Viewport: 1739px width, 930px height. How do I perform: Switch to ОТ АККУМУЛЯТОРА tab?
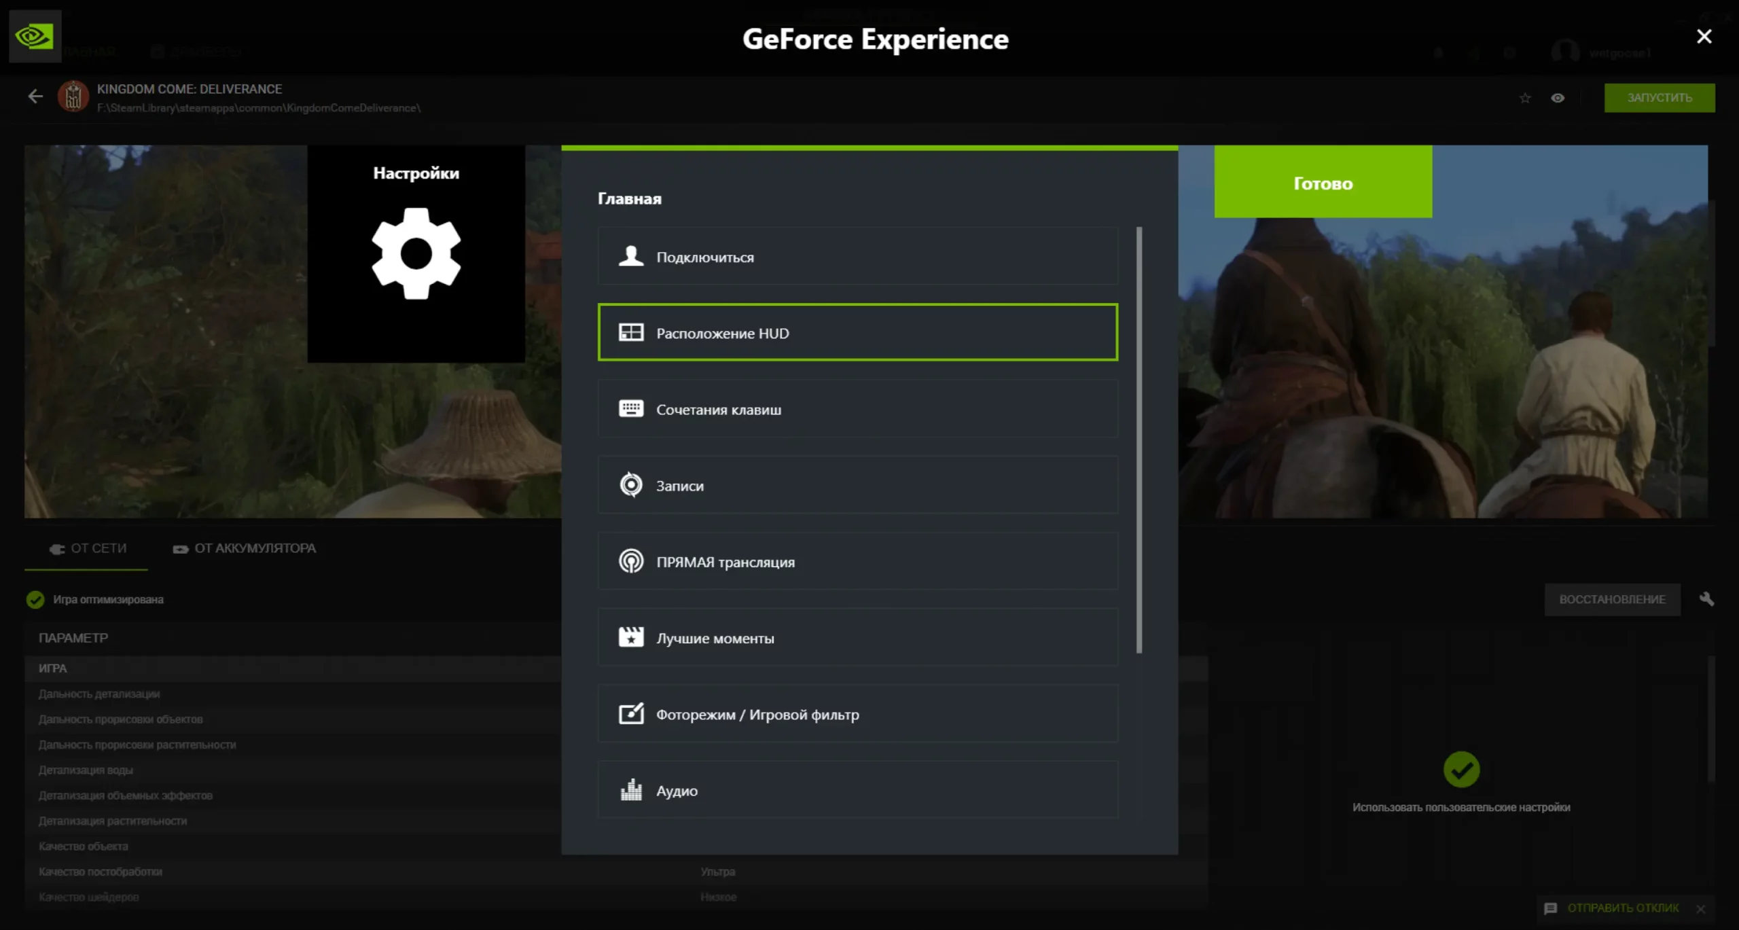(x=245, y=548)
